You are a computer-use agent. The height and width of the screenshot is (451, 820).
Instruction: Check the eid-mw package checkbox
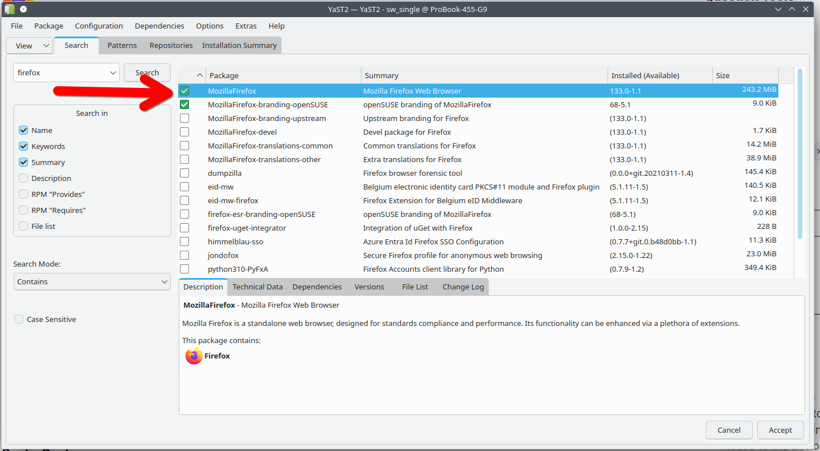(184, 187)
